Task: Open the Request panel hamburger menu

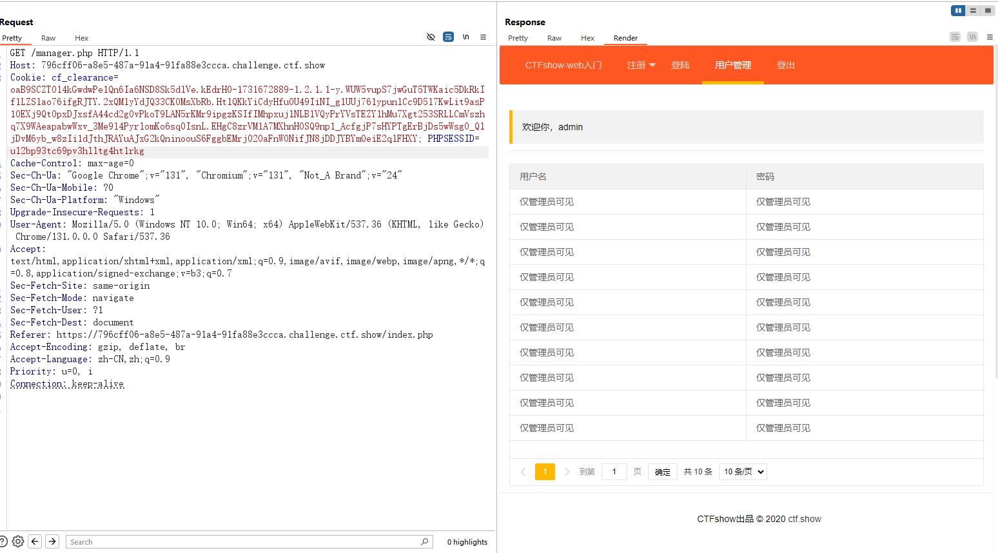Action: click(x=483, y=37)
